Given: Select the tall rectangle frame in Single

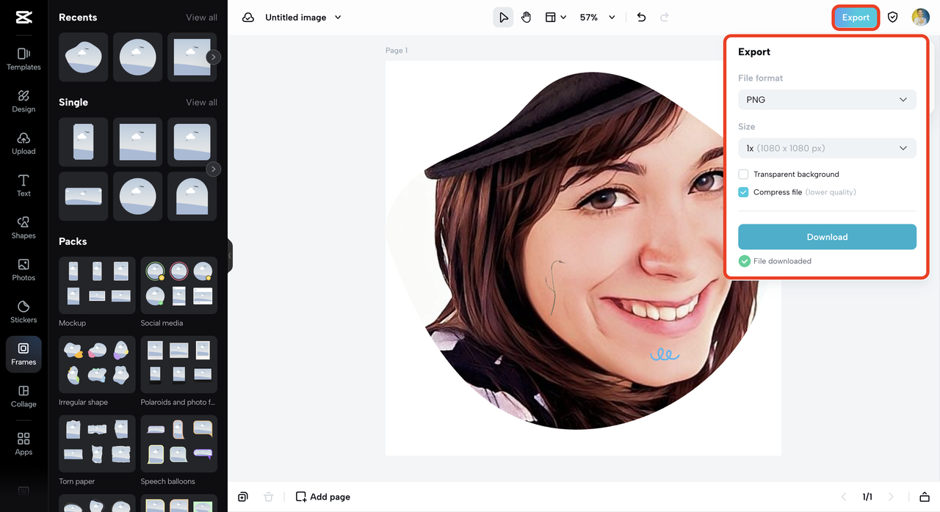Looking at the screenshot, I should click(84, 142).
